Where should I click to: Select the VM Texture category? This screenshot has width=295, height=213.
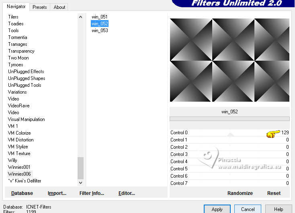click(x=19, y=154)
